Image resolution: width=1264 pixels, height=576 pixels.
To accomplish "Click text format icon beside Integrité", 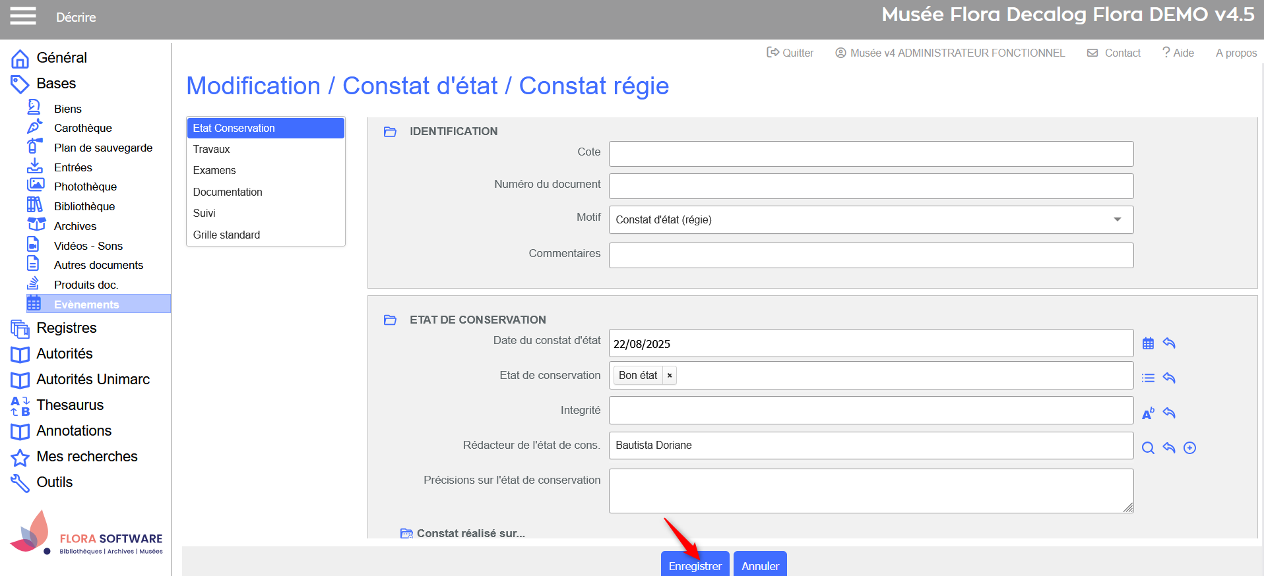I will pyautogui.click(x=1148, y=413).
